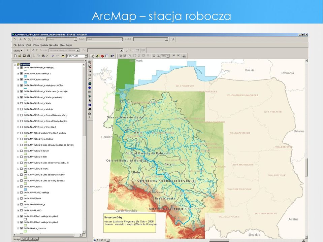Enable layer ODRA.NewMPHPrzeki_r Wszystkie 9
The image size is (323, 242).
(x=22, y=127)
